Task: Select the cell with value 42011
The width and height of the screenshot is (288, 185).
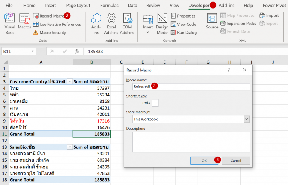Action: [91, 114]
